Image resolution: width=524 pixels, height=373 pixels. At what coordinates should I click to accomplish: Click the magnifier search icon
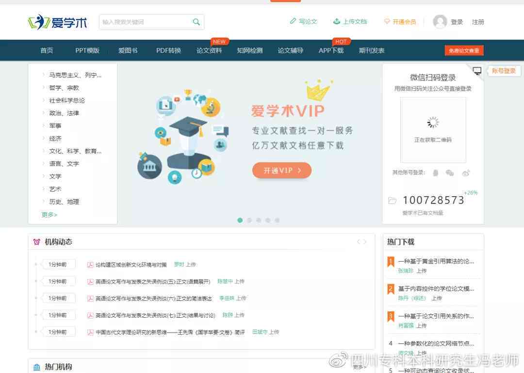(196, 22)
